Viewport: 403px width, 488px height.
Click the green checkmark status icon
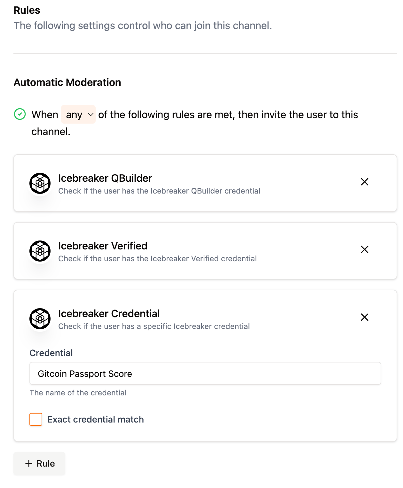pyautogui.click(x=20, y=114)
